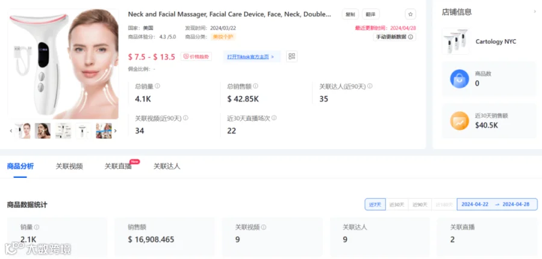Click info icon next to 关联视频 stat card

tap(264, 227)
